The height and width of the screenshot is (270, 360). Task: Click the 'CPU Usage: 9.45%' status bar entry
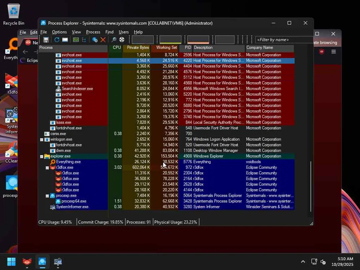click(55, 222)
